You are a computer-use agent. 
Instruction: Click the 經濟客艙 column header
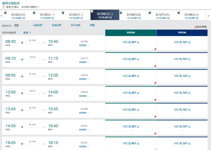130,32
